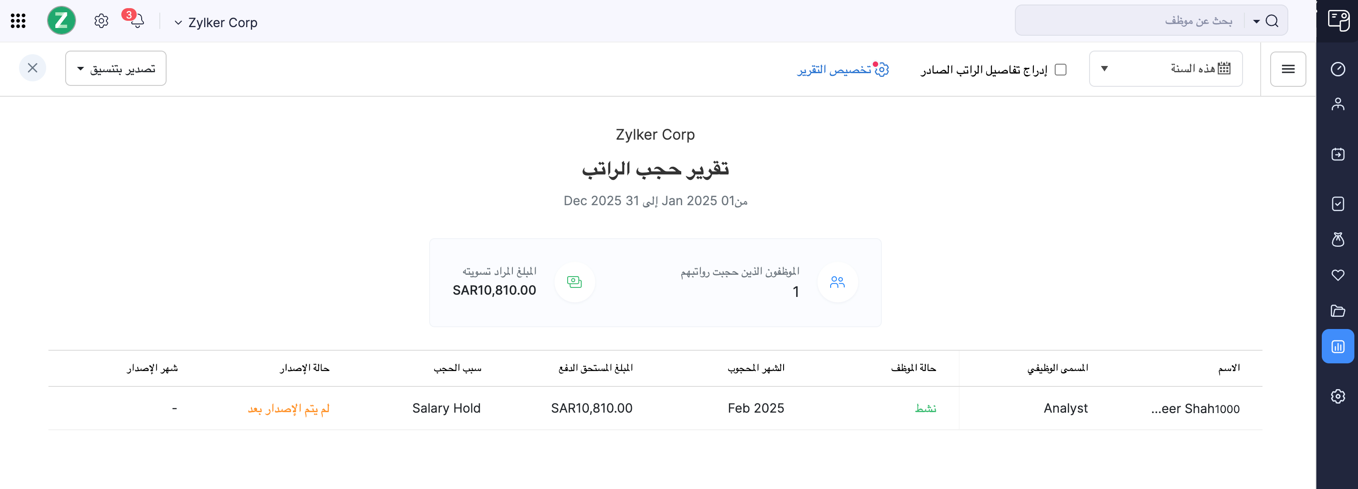Open the 'تصدير بتنسيق' export format dropdown
This screenshot has height=489, width=1358.
(116, 69)
